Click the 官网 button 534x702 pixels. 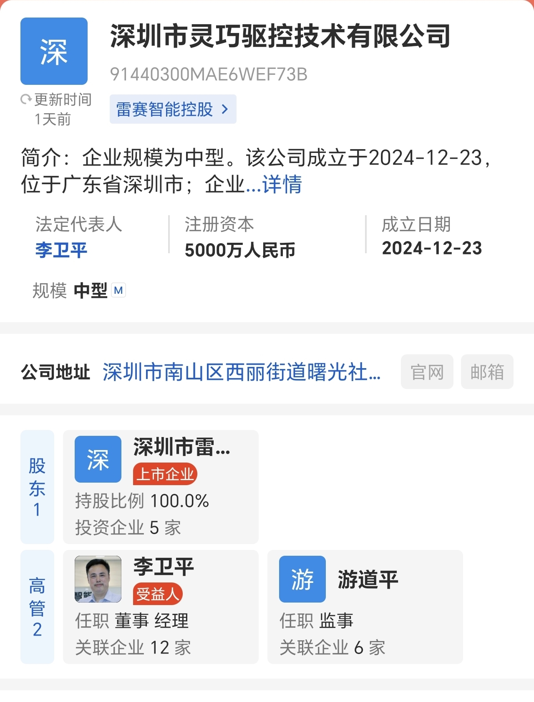coord(427,372)
